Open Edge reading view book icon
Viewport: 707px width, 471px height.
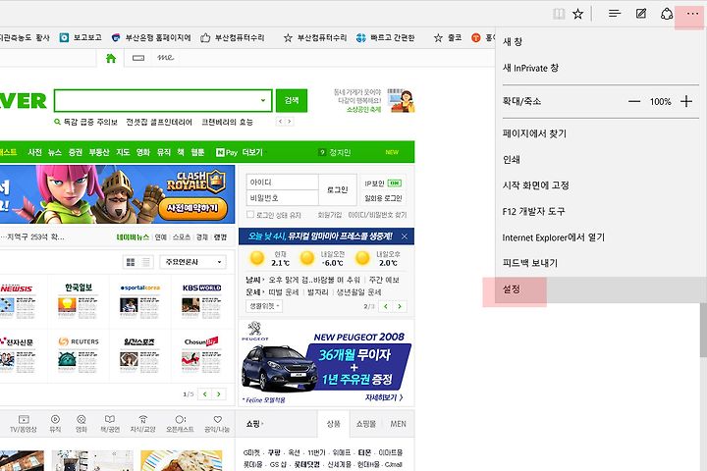559,14
